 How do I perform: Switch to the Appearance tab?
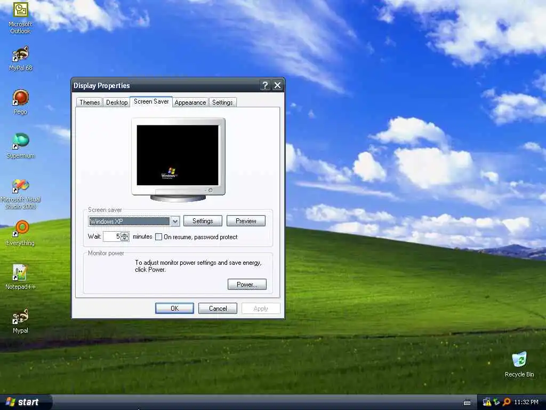click(x=190, y=102)
